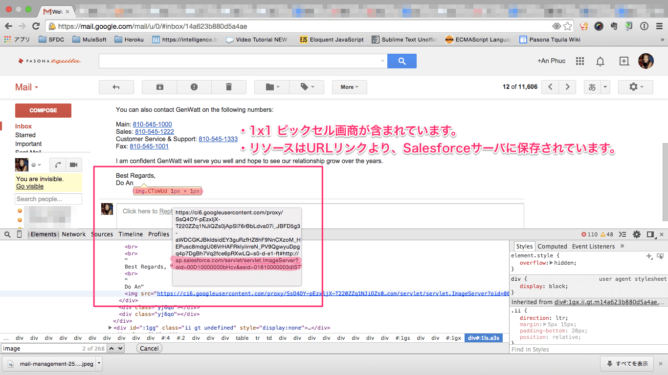The height and width of the screenshot is (375, 668).
Task: Jump to next search result arrow
Action: coord(120,348)
